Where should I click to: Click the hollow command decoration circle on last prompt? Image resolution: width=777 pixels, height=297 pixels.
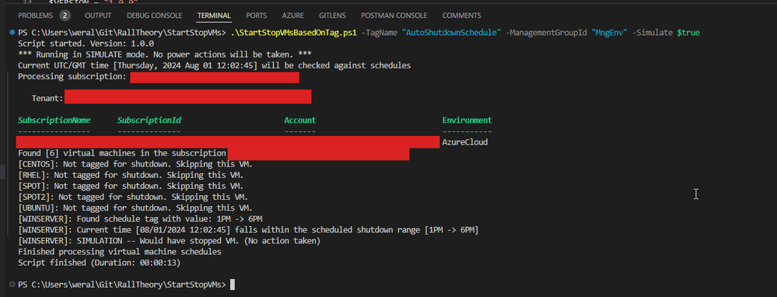(12, 285)
